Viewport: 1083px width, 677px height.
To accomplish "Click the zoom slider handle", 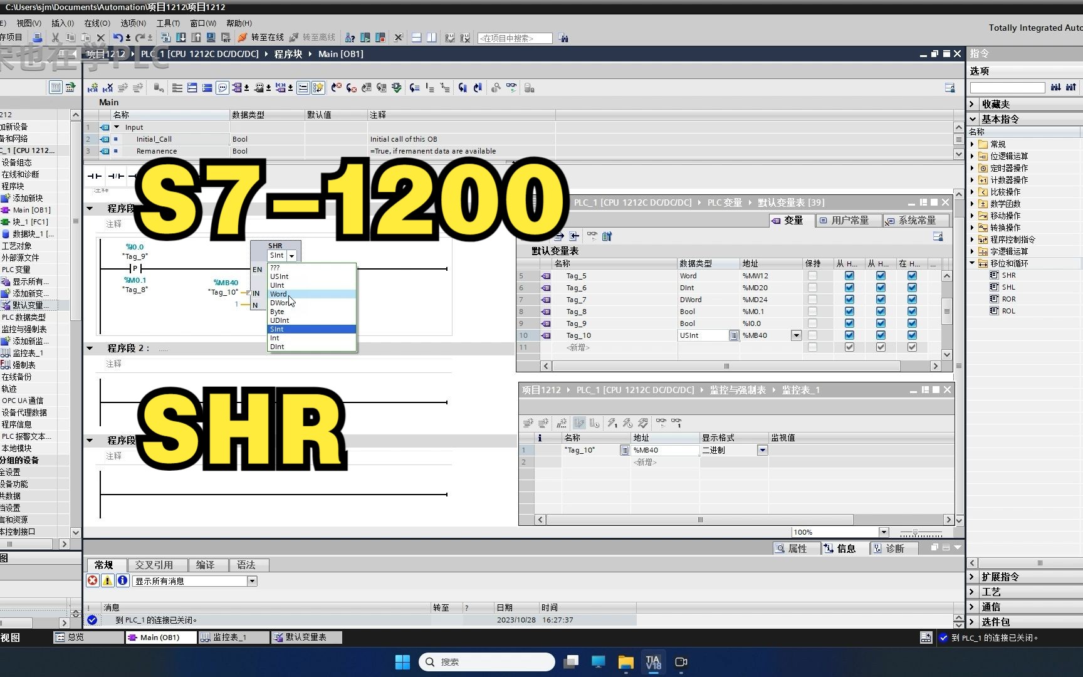I will click(x=915, y=532).
